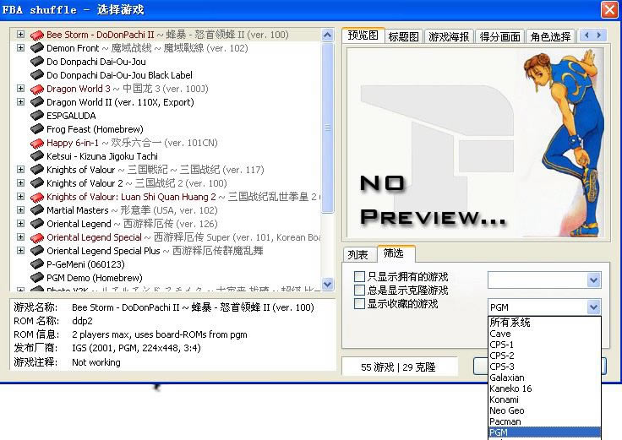The image size is (622, 440).
Task: Select Ketsui - Kizuna Jigoku Tachi game entry
Action: pos(101,156)
